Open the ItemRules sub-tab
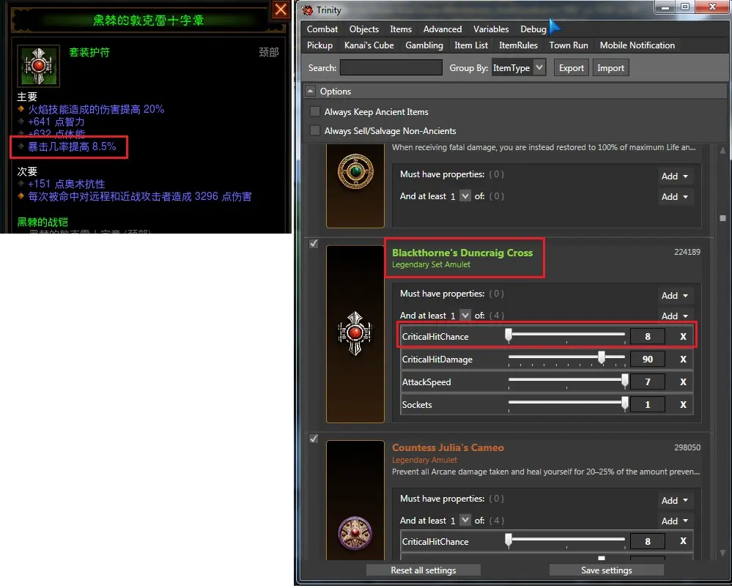732x588 pixels. (518, 45)
